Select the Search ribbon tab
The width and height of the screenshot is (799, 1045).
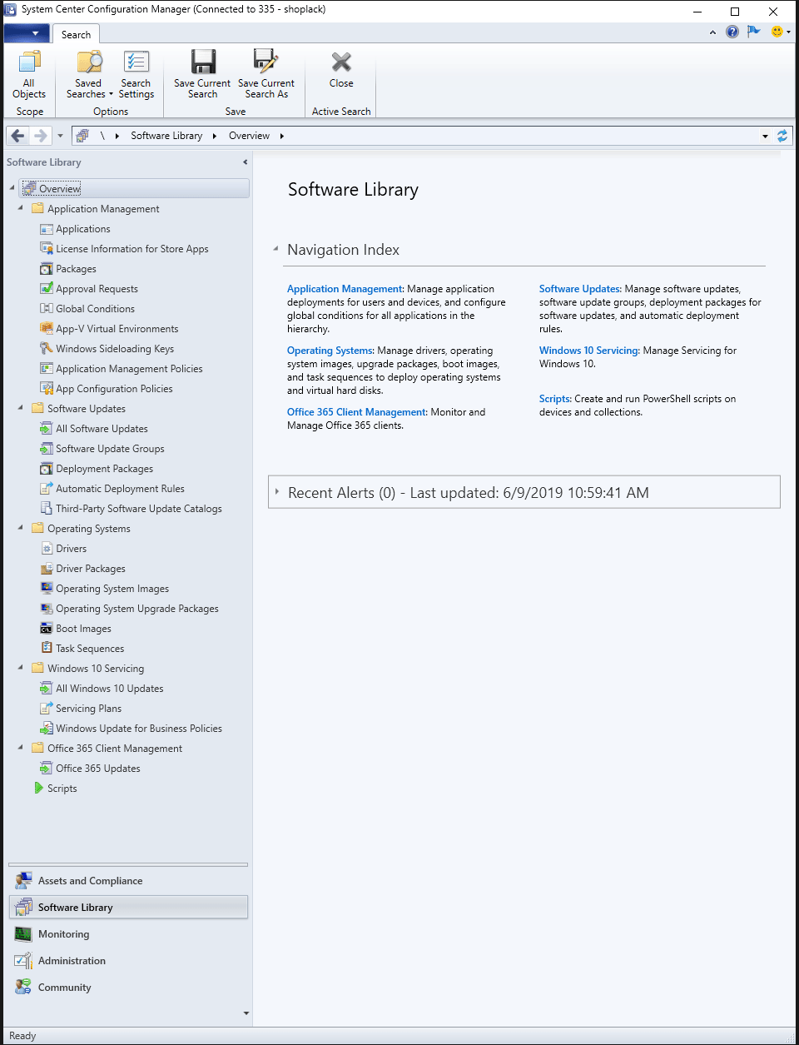pyautogui.click(x=76, y=34)
